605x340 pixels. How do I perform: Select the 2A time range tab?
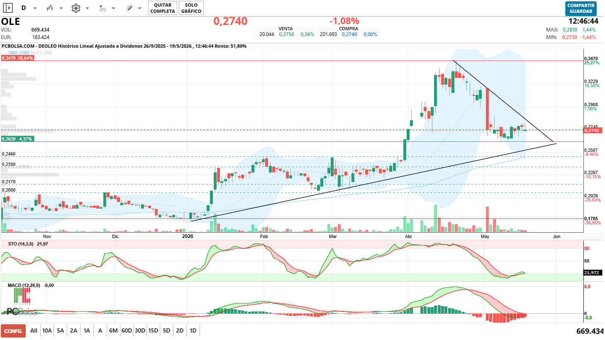point(73,330)
